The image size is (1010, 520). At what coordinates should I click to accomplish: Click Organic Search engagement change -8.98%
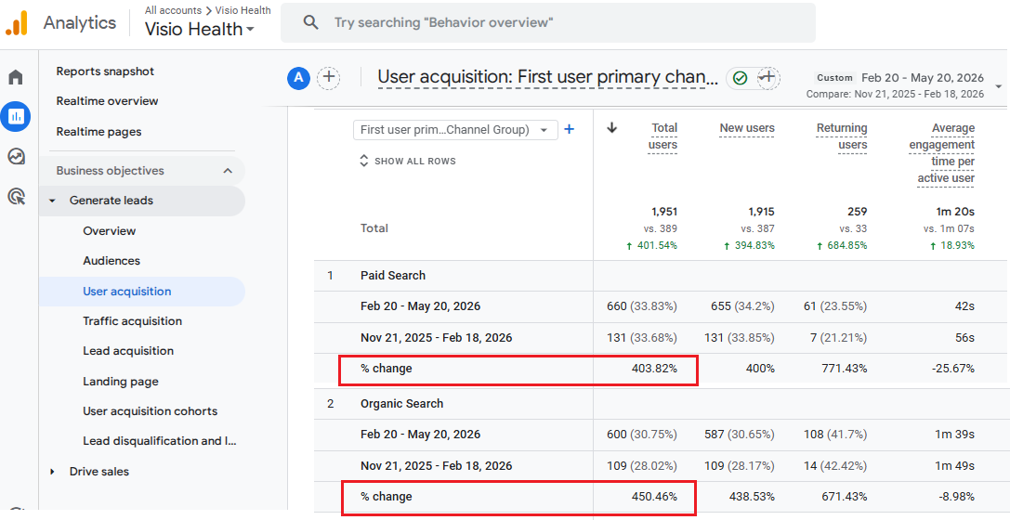pos(954,497)
